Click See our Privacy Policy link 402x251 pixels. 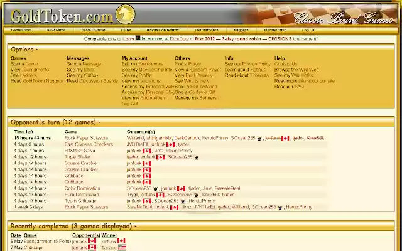tap(247, 64)
